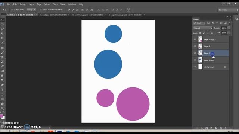The image size is (239, 134).
Task: Switch to the Desert.jpg document tab
Action: (53, 15)
